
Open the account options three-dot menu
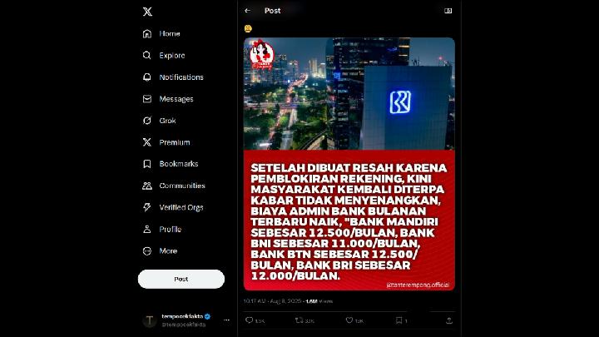(x=226, y=320)
